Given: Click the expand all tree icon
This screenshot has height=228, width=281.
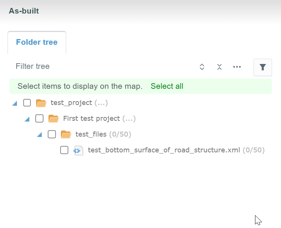Looking at the screenshot, I should click(202, 67).
